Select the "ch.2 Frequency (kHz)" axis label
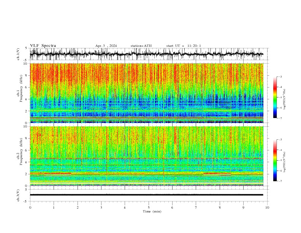 click(20, 152)
